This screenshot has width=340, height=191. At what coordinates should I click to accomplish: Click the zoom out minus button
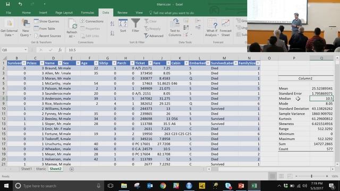click(296, 176)
